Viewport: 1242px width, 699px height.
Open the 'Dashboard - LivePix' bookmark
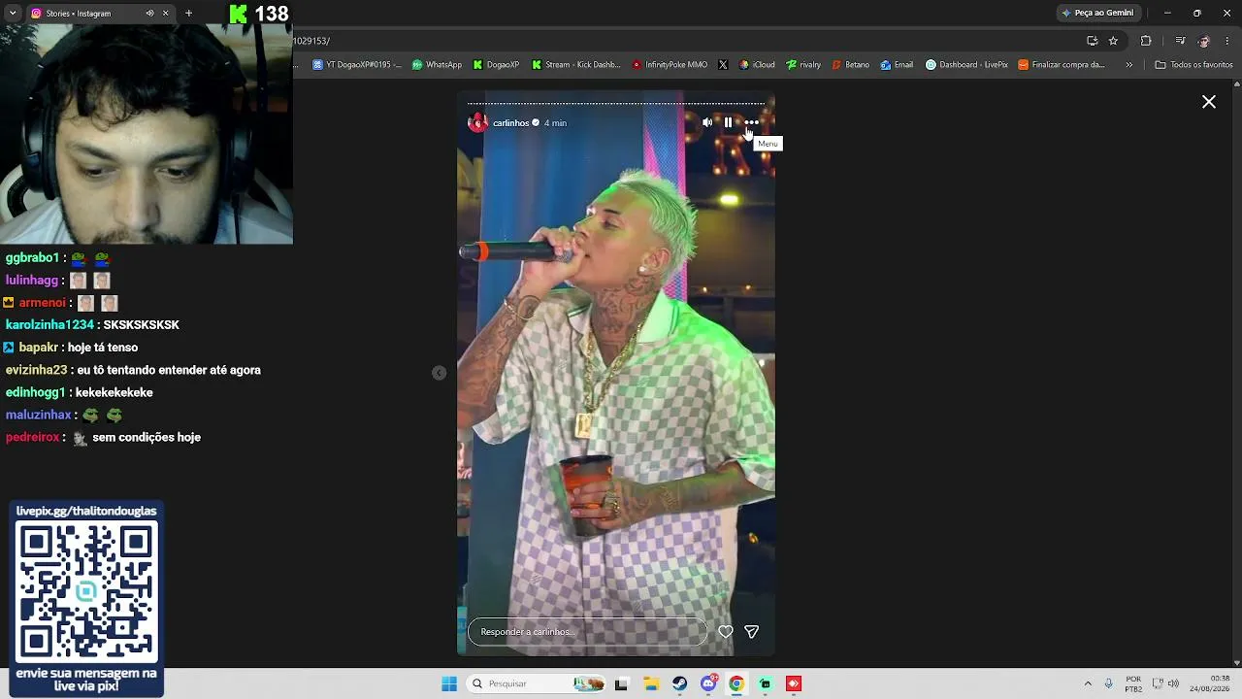click(x=966, y=65)
